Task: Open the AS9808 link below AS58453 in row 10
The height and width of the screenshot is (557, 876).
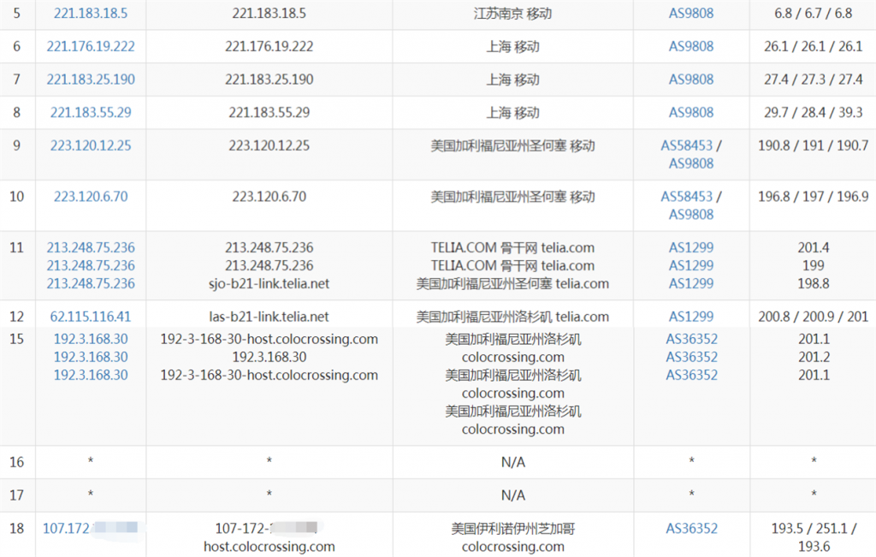Action: (x=691, y=214)
